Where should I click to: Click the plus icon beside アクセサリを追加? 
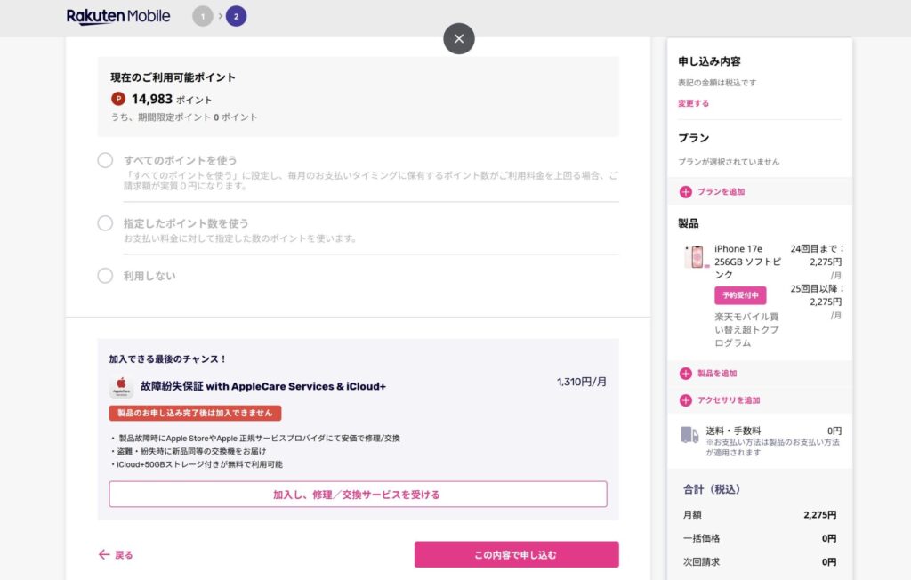[x=685, y=400]
